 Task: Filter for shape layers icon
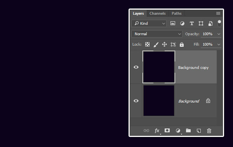(x=201, y=23)
